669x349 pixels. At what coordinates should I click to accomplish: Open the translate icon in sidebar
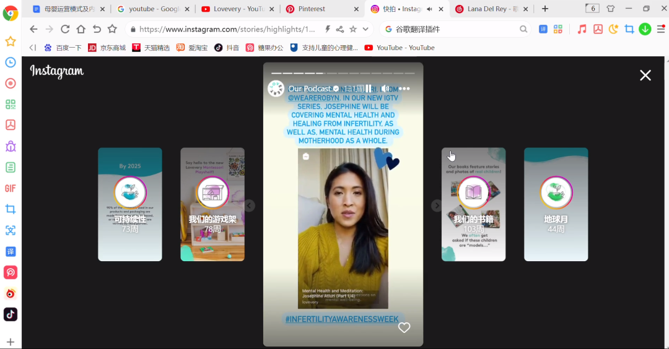[11, 251]
